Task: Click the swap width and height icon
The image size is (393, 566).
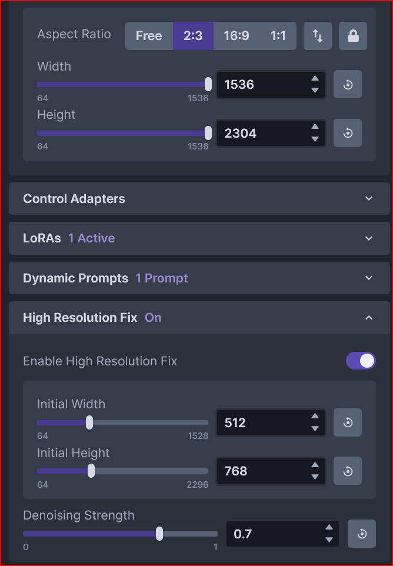Action: tap(317, 35)
